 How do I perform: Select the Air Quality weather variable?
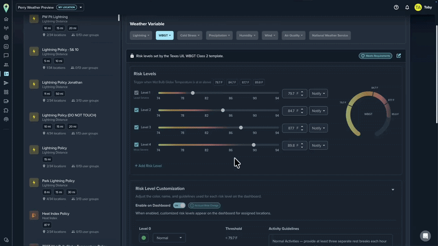293,36
